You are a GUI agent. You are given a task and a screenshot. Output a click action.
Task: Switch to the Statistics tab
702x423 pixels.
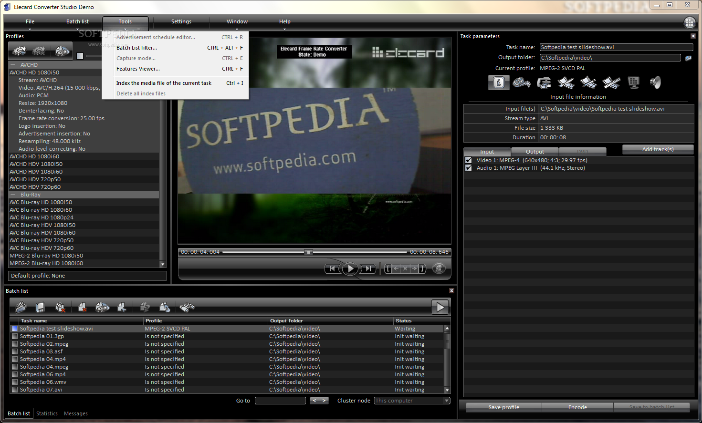tap(47, 413)
